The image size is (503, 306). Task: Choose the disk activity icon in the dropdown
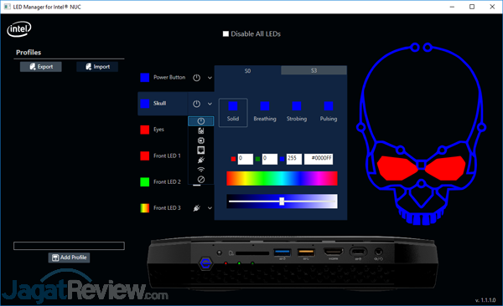tap(201, 130)
